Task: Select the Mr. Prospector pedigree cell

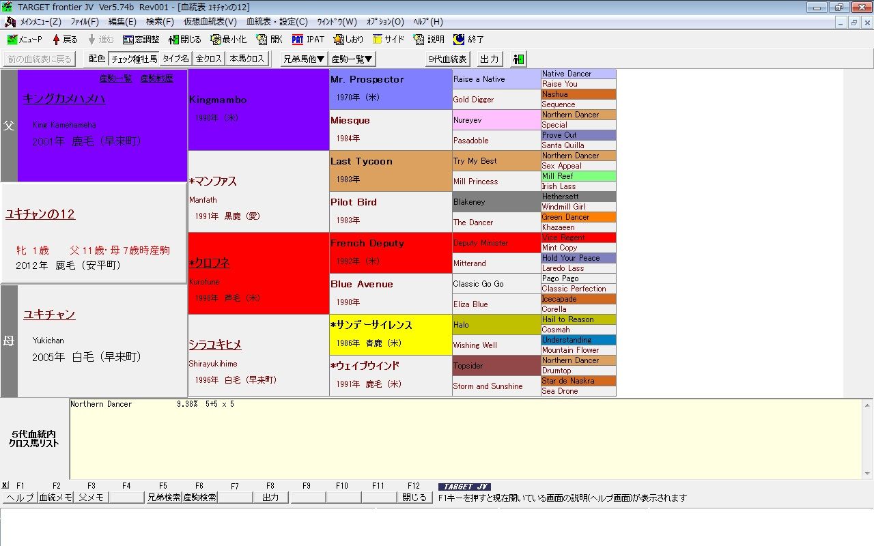Action: (391, 89)
